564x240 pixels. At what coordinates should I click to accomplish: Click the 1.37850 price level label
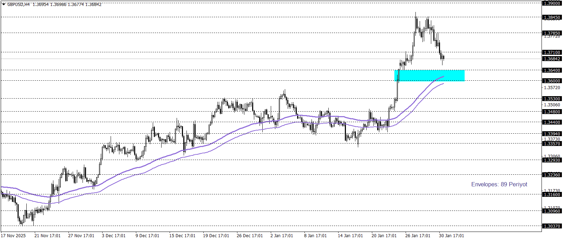tap(552, 33)
